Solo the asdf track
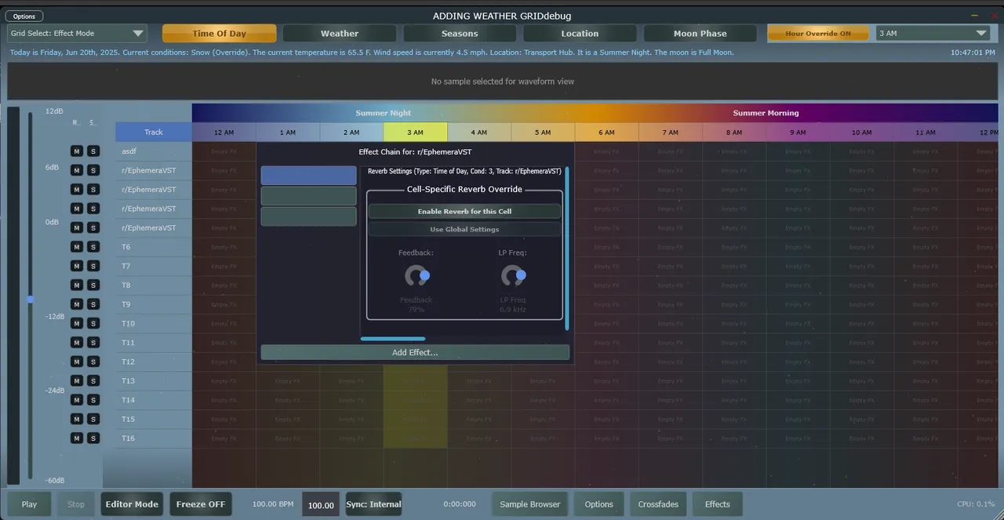Screen dimensions: 1004x520 tap(93, 151)
